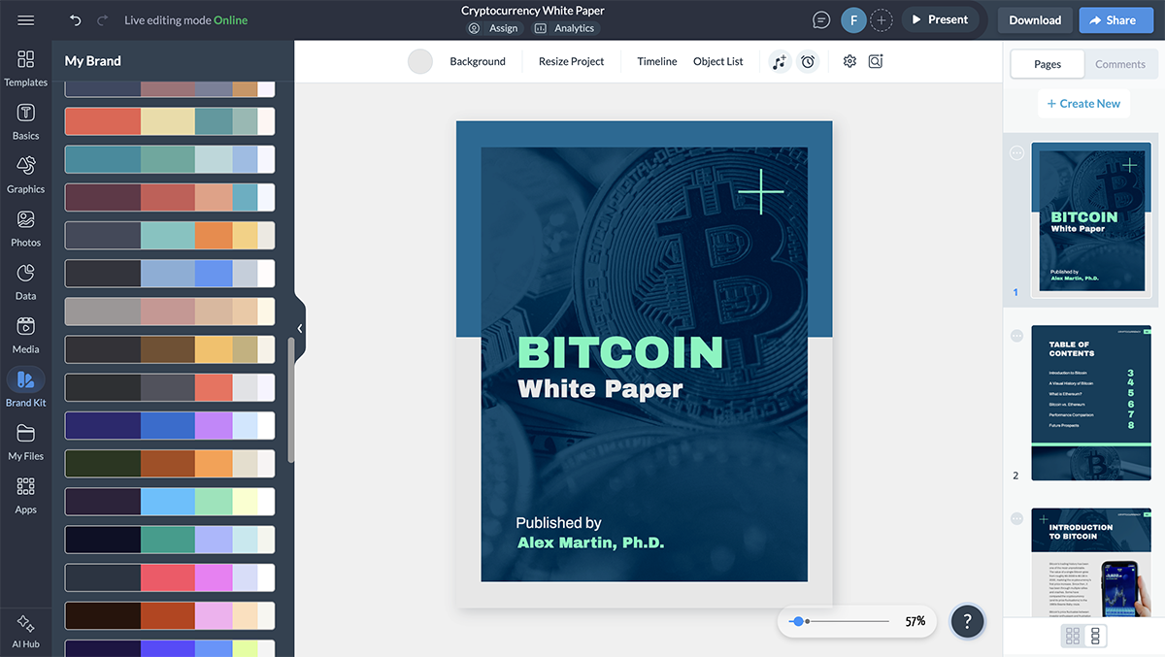Toggle grid page view at bottom right
1165x657 pixels.
(x=1072, y=636)
